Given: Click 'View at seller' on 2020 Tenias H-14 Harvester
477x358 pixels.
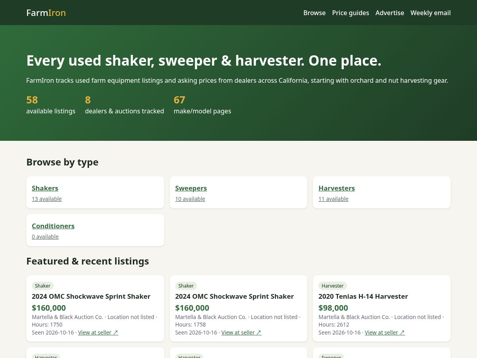Looking at the screenshot, I should [385, 333].
